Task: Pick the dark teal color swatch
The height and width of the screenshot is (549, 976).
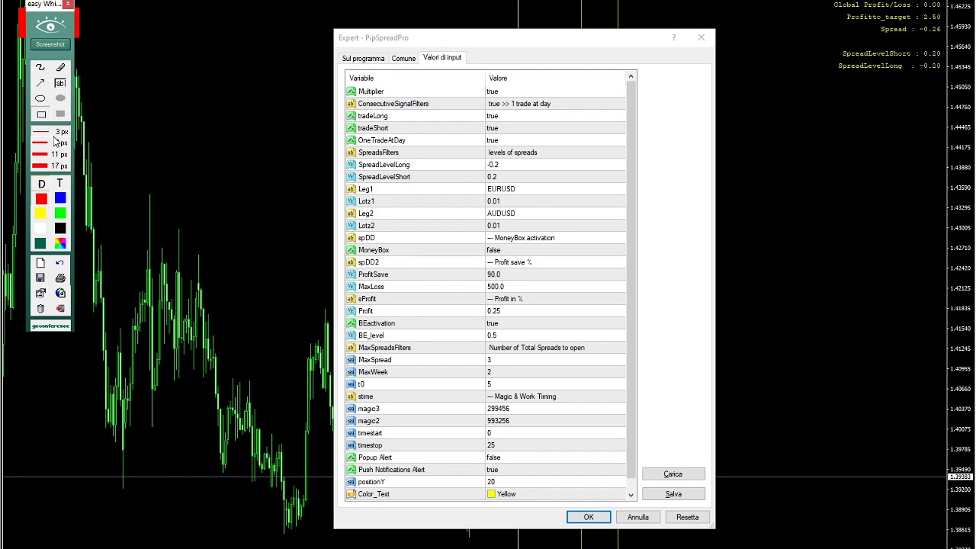Action: (x=40, y=243)
